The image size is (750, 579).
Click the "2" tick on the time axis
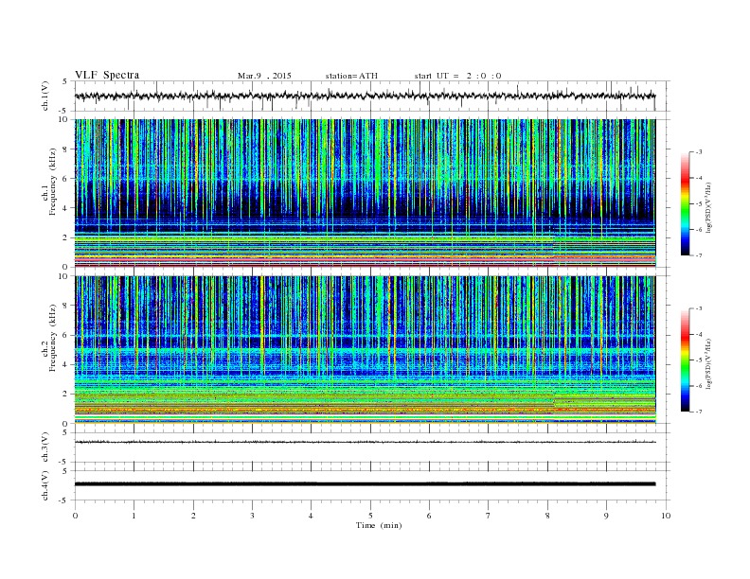(x=193, y=516)
